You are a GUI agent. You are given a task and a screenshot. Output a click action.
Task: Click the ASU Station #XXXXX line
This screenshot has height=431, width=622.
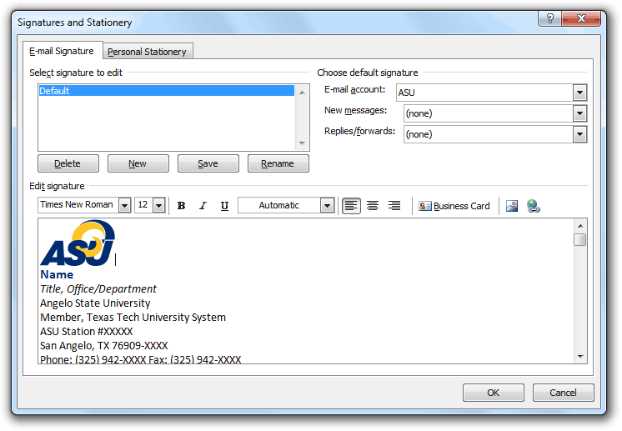click(87, 332)
